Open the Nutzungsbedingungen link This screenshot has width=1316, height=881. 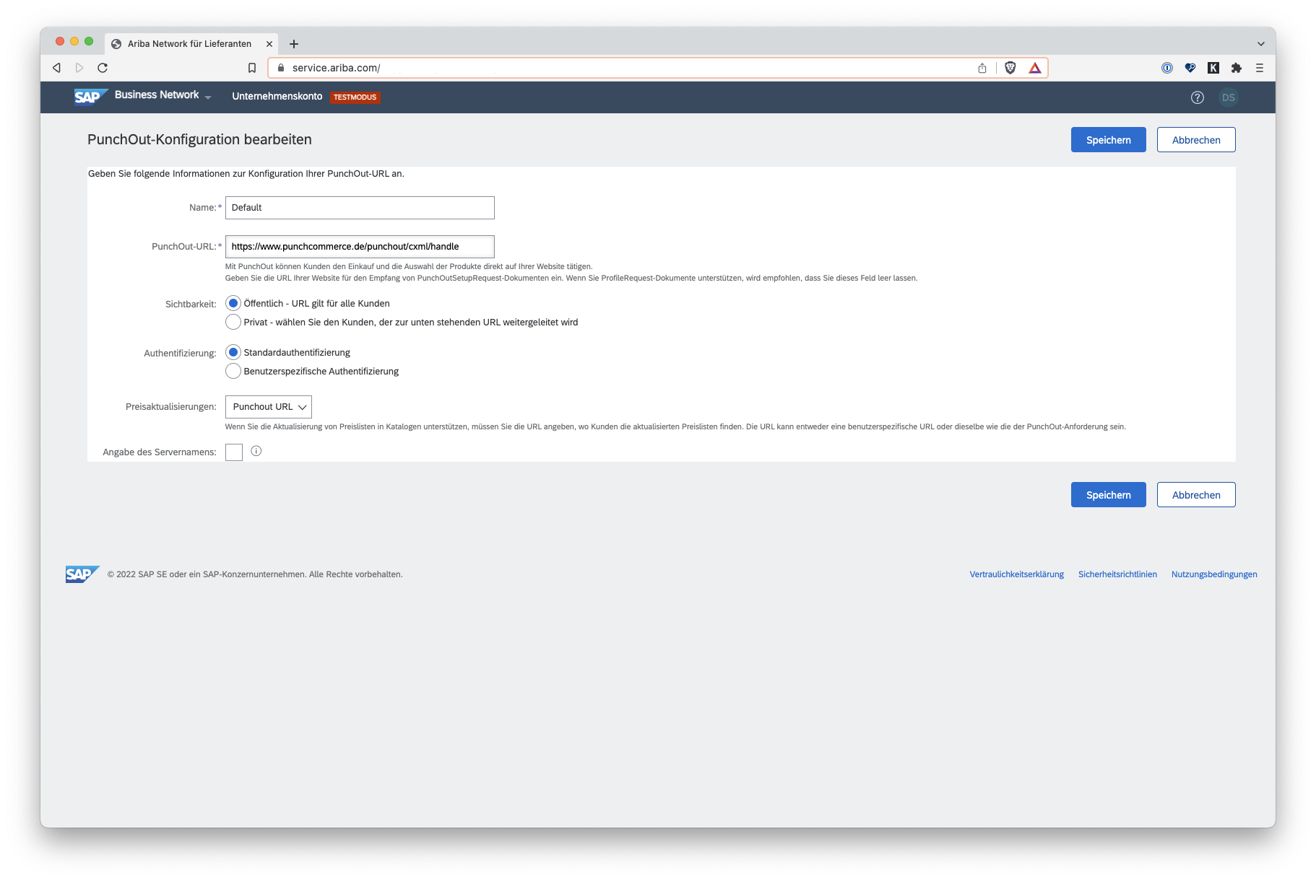click(1214, 574)
